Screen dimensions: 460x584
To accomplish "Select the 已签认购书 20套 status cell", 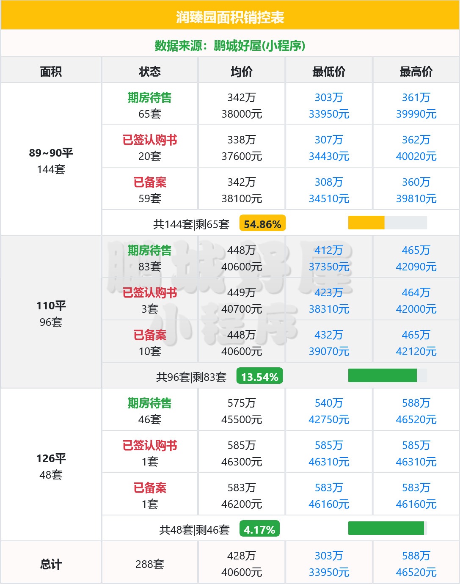I will pos(149,148).
